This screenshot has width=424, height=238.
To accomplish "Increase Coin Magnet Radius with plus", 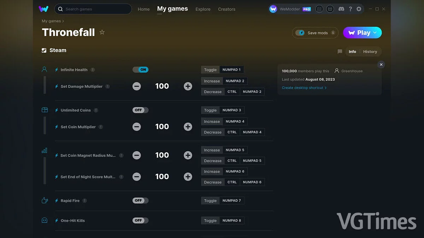I will pos(188,155).
